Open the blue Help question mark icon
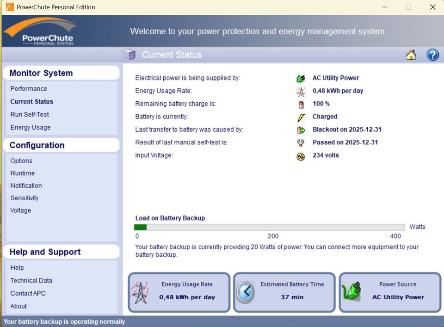This screenshot has height=327, width=444. (432, 55)
